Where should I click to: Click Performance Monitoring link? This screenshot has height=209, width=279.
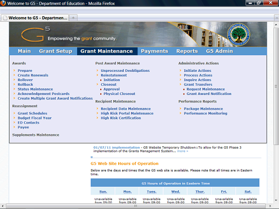205,114
